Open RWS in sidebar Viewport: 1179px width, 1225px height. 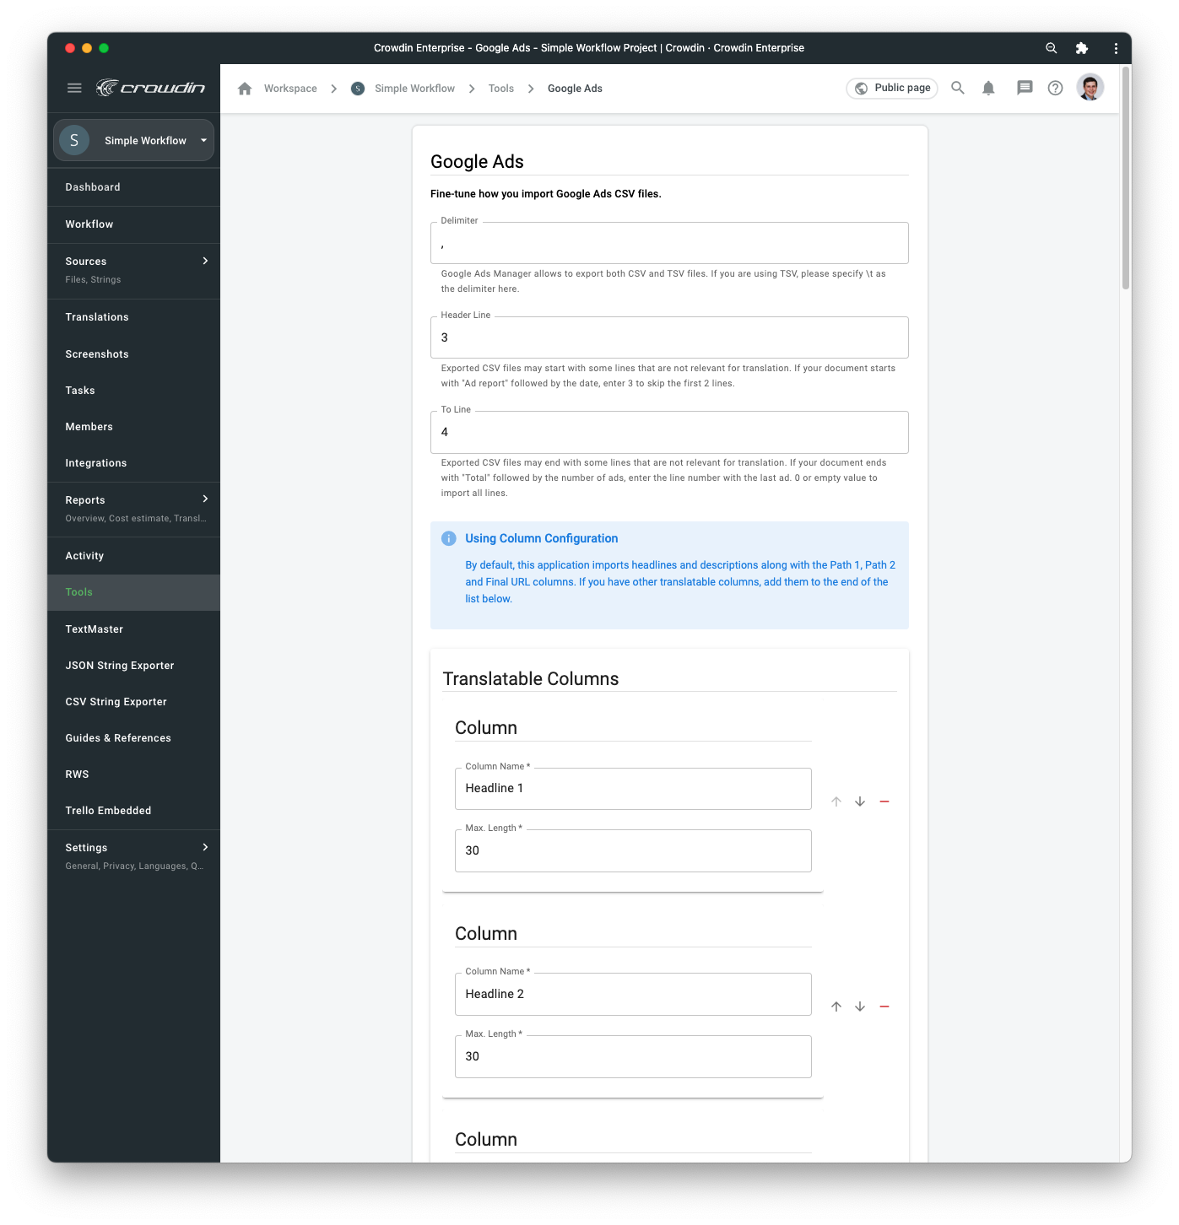(133, 774)
